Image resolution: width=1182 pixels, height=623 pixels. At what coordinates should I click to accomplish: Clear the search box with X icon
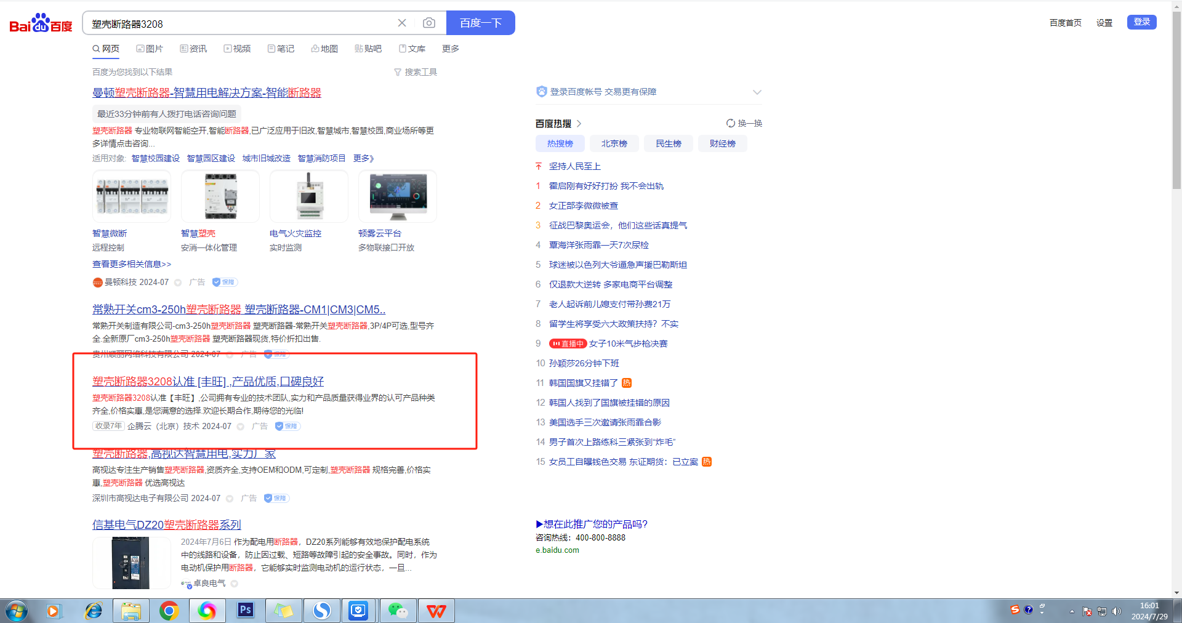pos(402,23)
